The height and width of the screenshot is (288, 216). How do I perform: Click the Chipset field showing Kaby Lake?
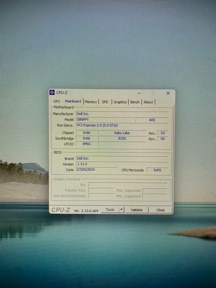pyautogui.click(x=122, y=133)
